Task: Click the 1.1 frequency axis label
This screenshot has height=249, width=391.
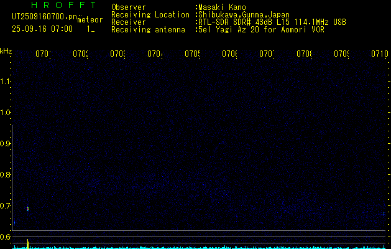Action: point(5,81)
